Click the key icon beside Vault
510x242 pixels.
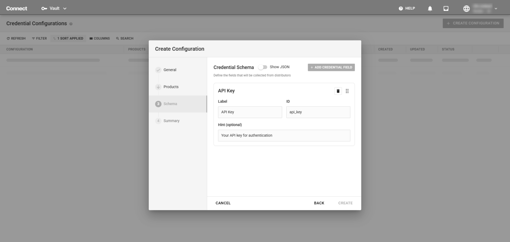(44, 8)
